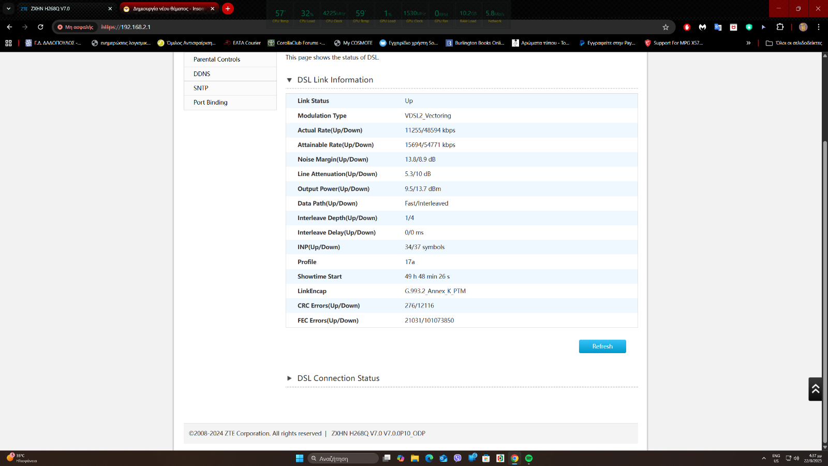Open the AdBlock stop-hand extension
Viewport: 828px width, 466px height.
[687, 27]
